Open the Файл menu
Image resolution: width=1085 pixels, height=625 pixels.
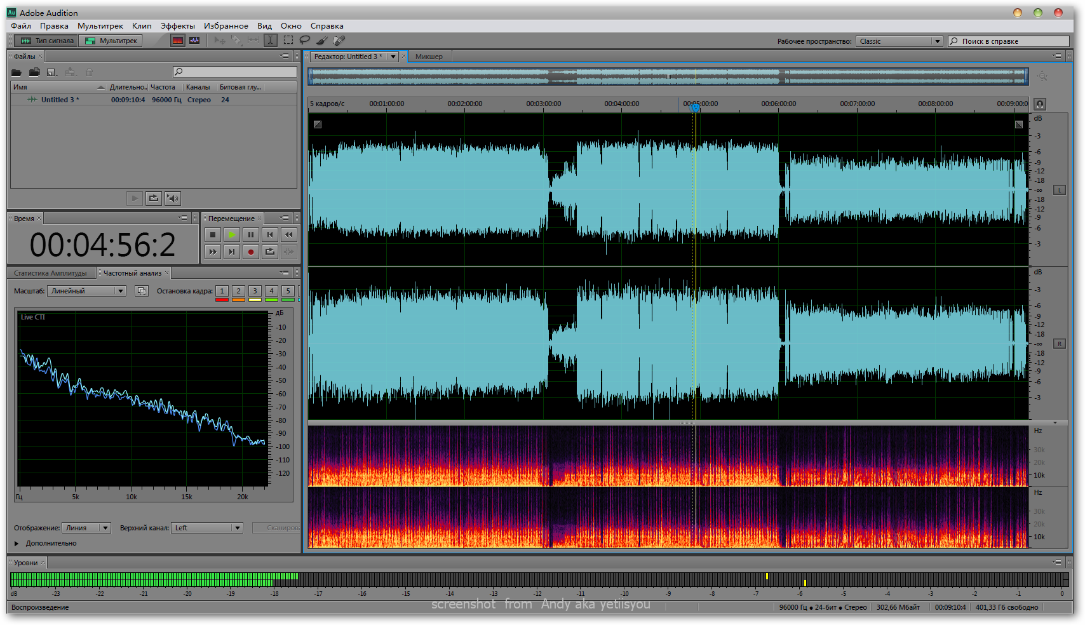point(21,26)
